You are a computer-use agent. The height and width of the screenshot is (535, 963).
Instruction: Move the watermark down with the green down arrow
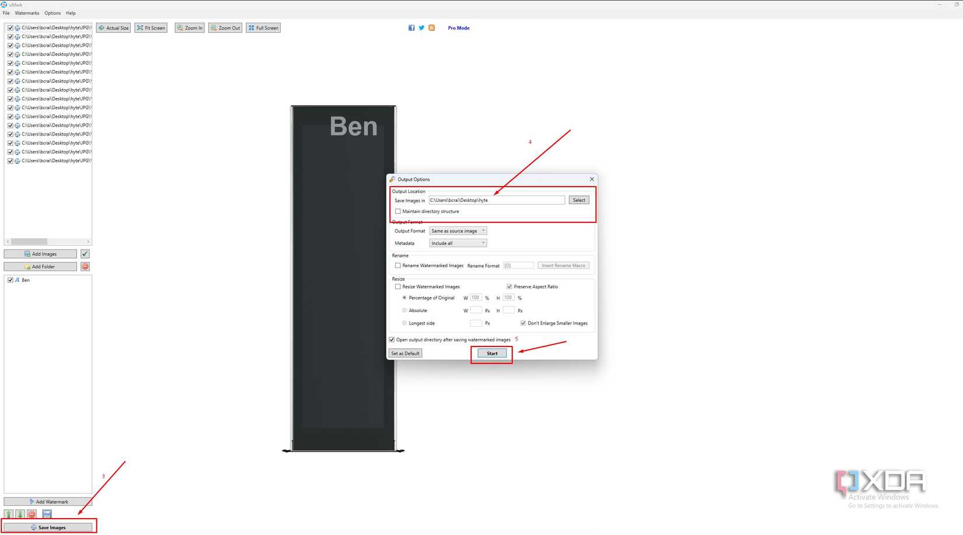tap(20, 514)
